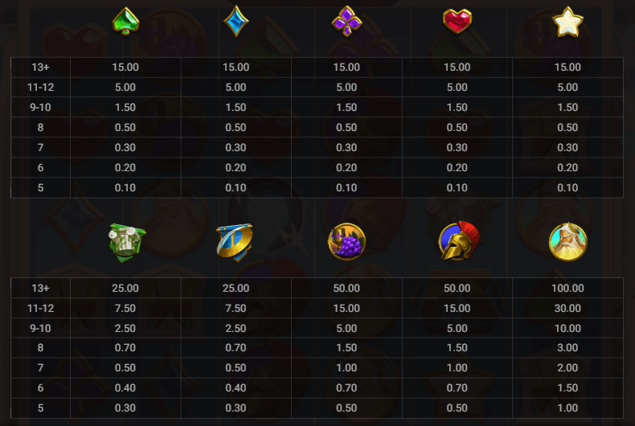This screenshot has width=635, height=426.
Task: Click the 11-12 row label in lower table
Action: [x=40, y=308]
